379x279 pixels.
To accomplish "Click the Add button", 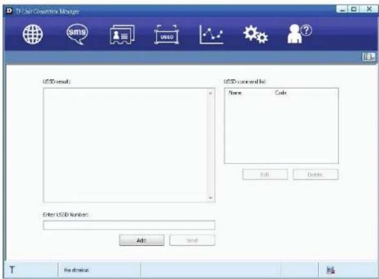I will [141, 240].
